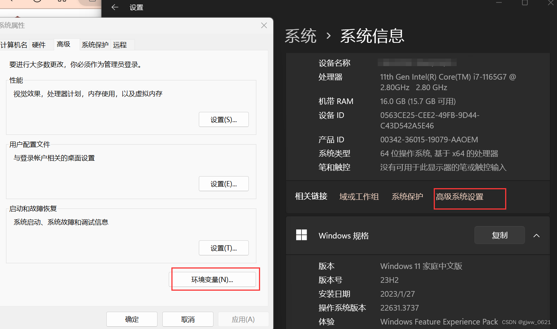Open the 系统保护 tab in 系统属性
This screenshot has width=557, height=329.
point(95,44)
